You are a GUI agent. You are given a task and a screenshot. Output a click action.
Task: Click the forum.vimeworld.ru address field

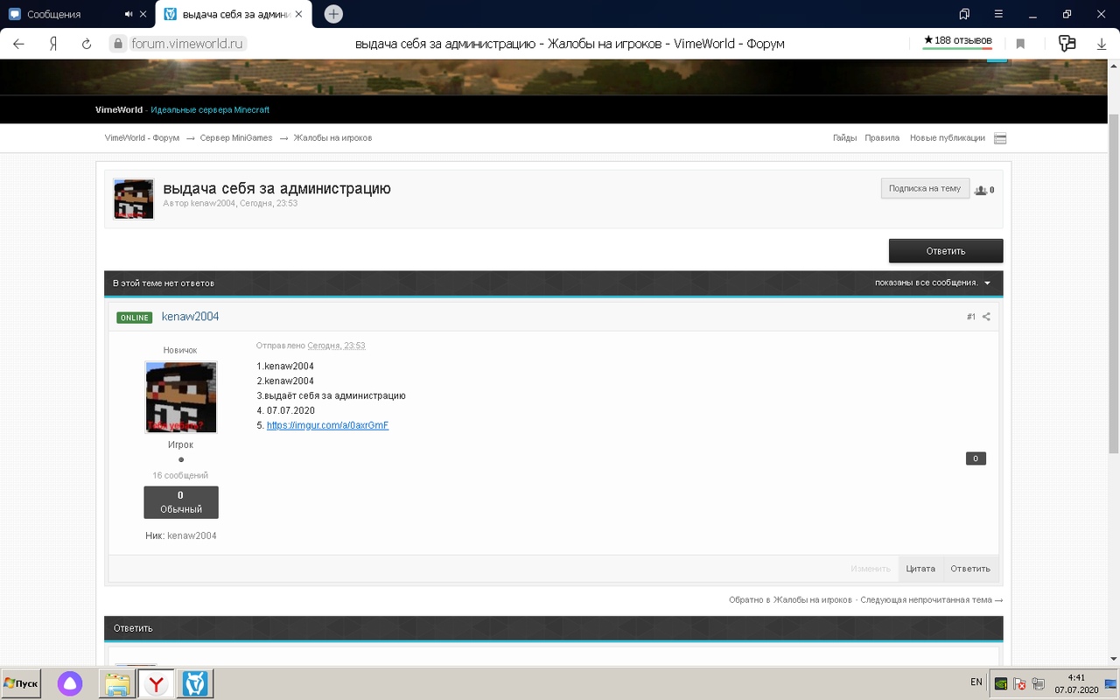tap(189, 44)
